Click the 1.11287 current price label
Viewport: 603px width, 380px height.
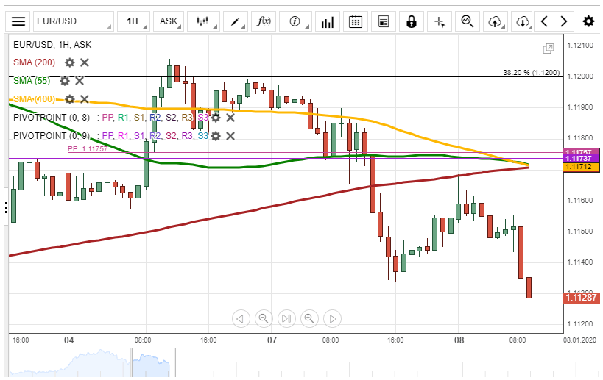point(581,298)
